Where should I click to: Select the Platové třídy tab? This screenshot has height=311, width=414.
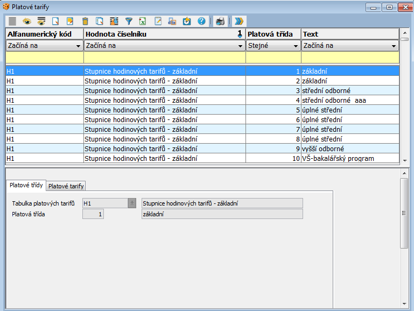25,186
